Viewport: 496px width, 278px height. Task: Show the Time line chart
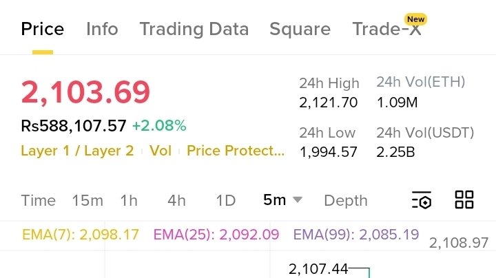[x=39, y=201]
